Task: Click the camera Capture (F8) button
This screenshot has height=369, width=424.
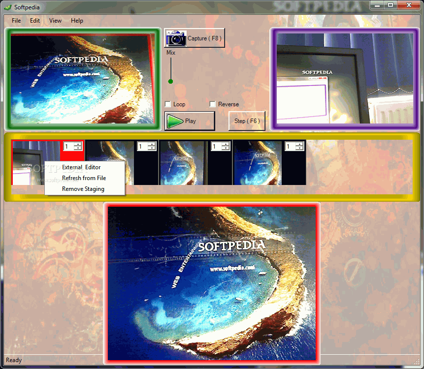Action: [x=194, y=38]
